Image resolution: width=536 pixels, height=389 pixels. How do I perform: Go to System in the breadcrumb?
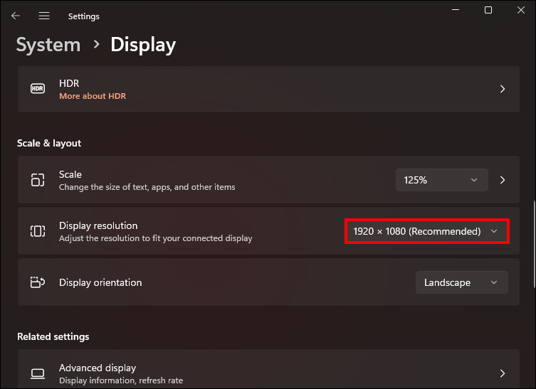pyautogui.click(x=48, y=45)
